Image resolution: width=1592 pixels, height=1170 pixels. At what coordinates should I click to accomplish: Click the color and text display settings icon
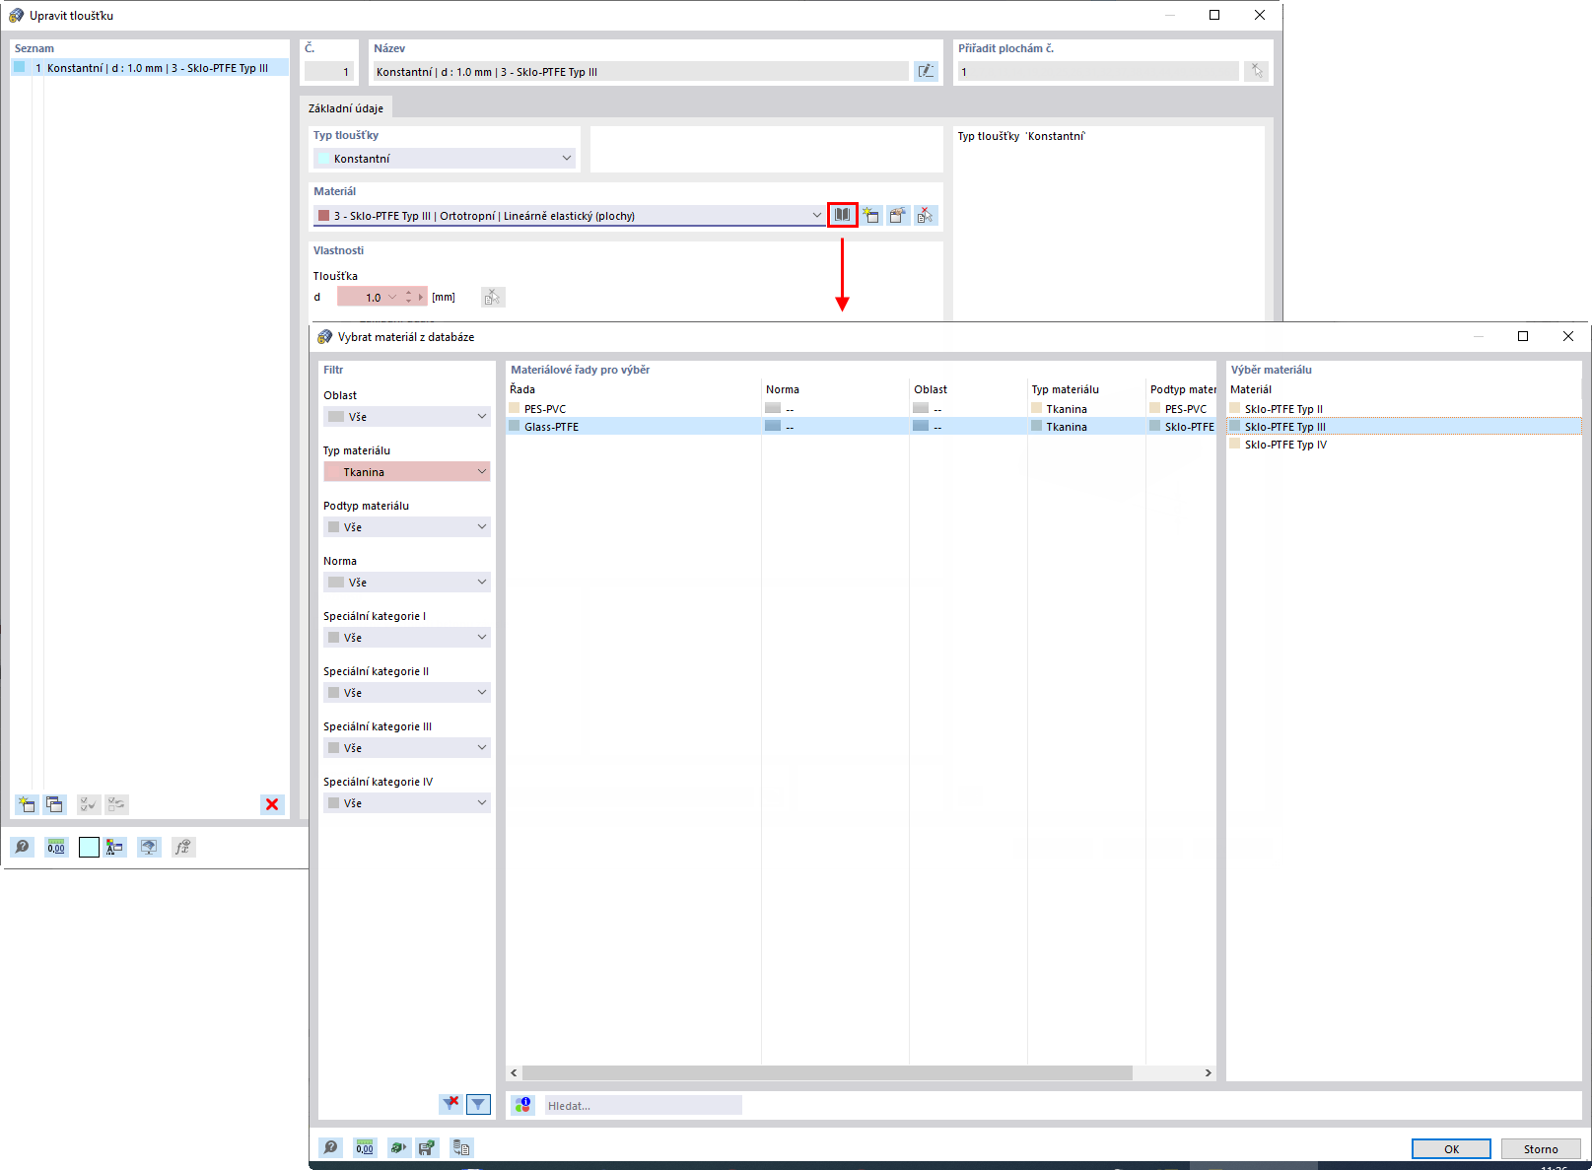(x=115, y=847)
